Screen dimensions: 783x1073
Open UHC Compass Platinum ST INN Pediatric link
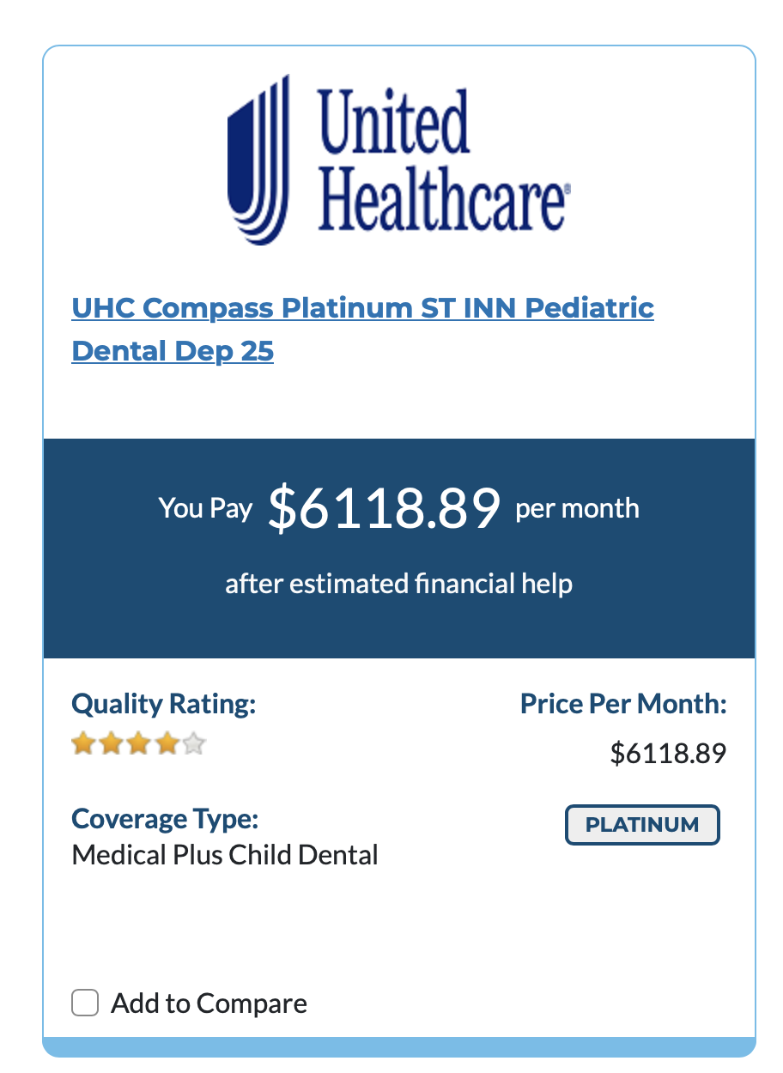(363, 307)
